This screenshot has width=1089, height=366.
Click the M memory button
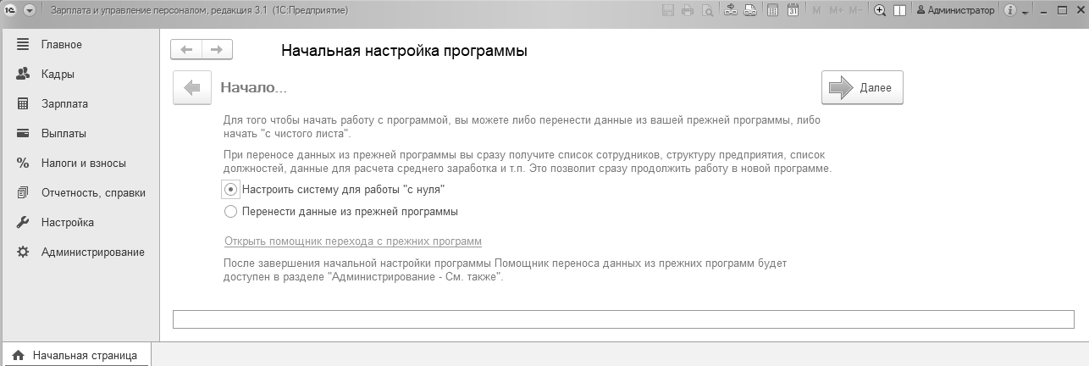pos(816,11)
